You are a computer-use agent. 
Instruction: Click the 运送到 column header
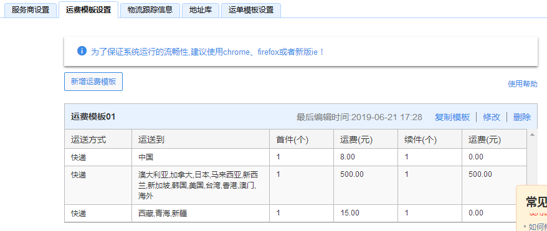(201, 139)
